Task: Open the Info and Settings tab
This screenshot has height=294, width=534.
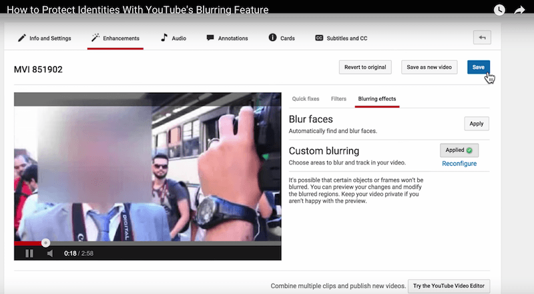Action: (x=44, y=38)
